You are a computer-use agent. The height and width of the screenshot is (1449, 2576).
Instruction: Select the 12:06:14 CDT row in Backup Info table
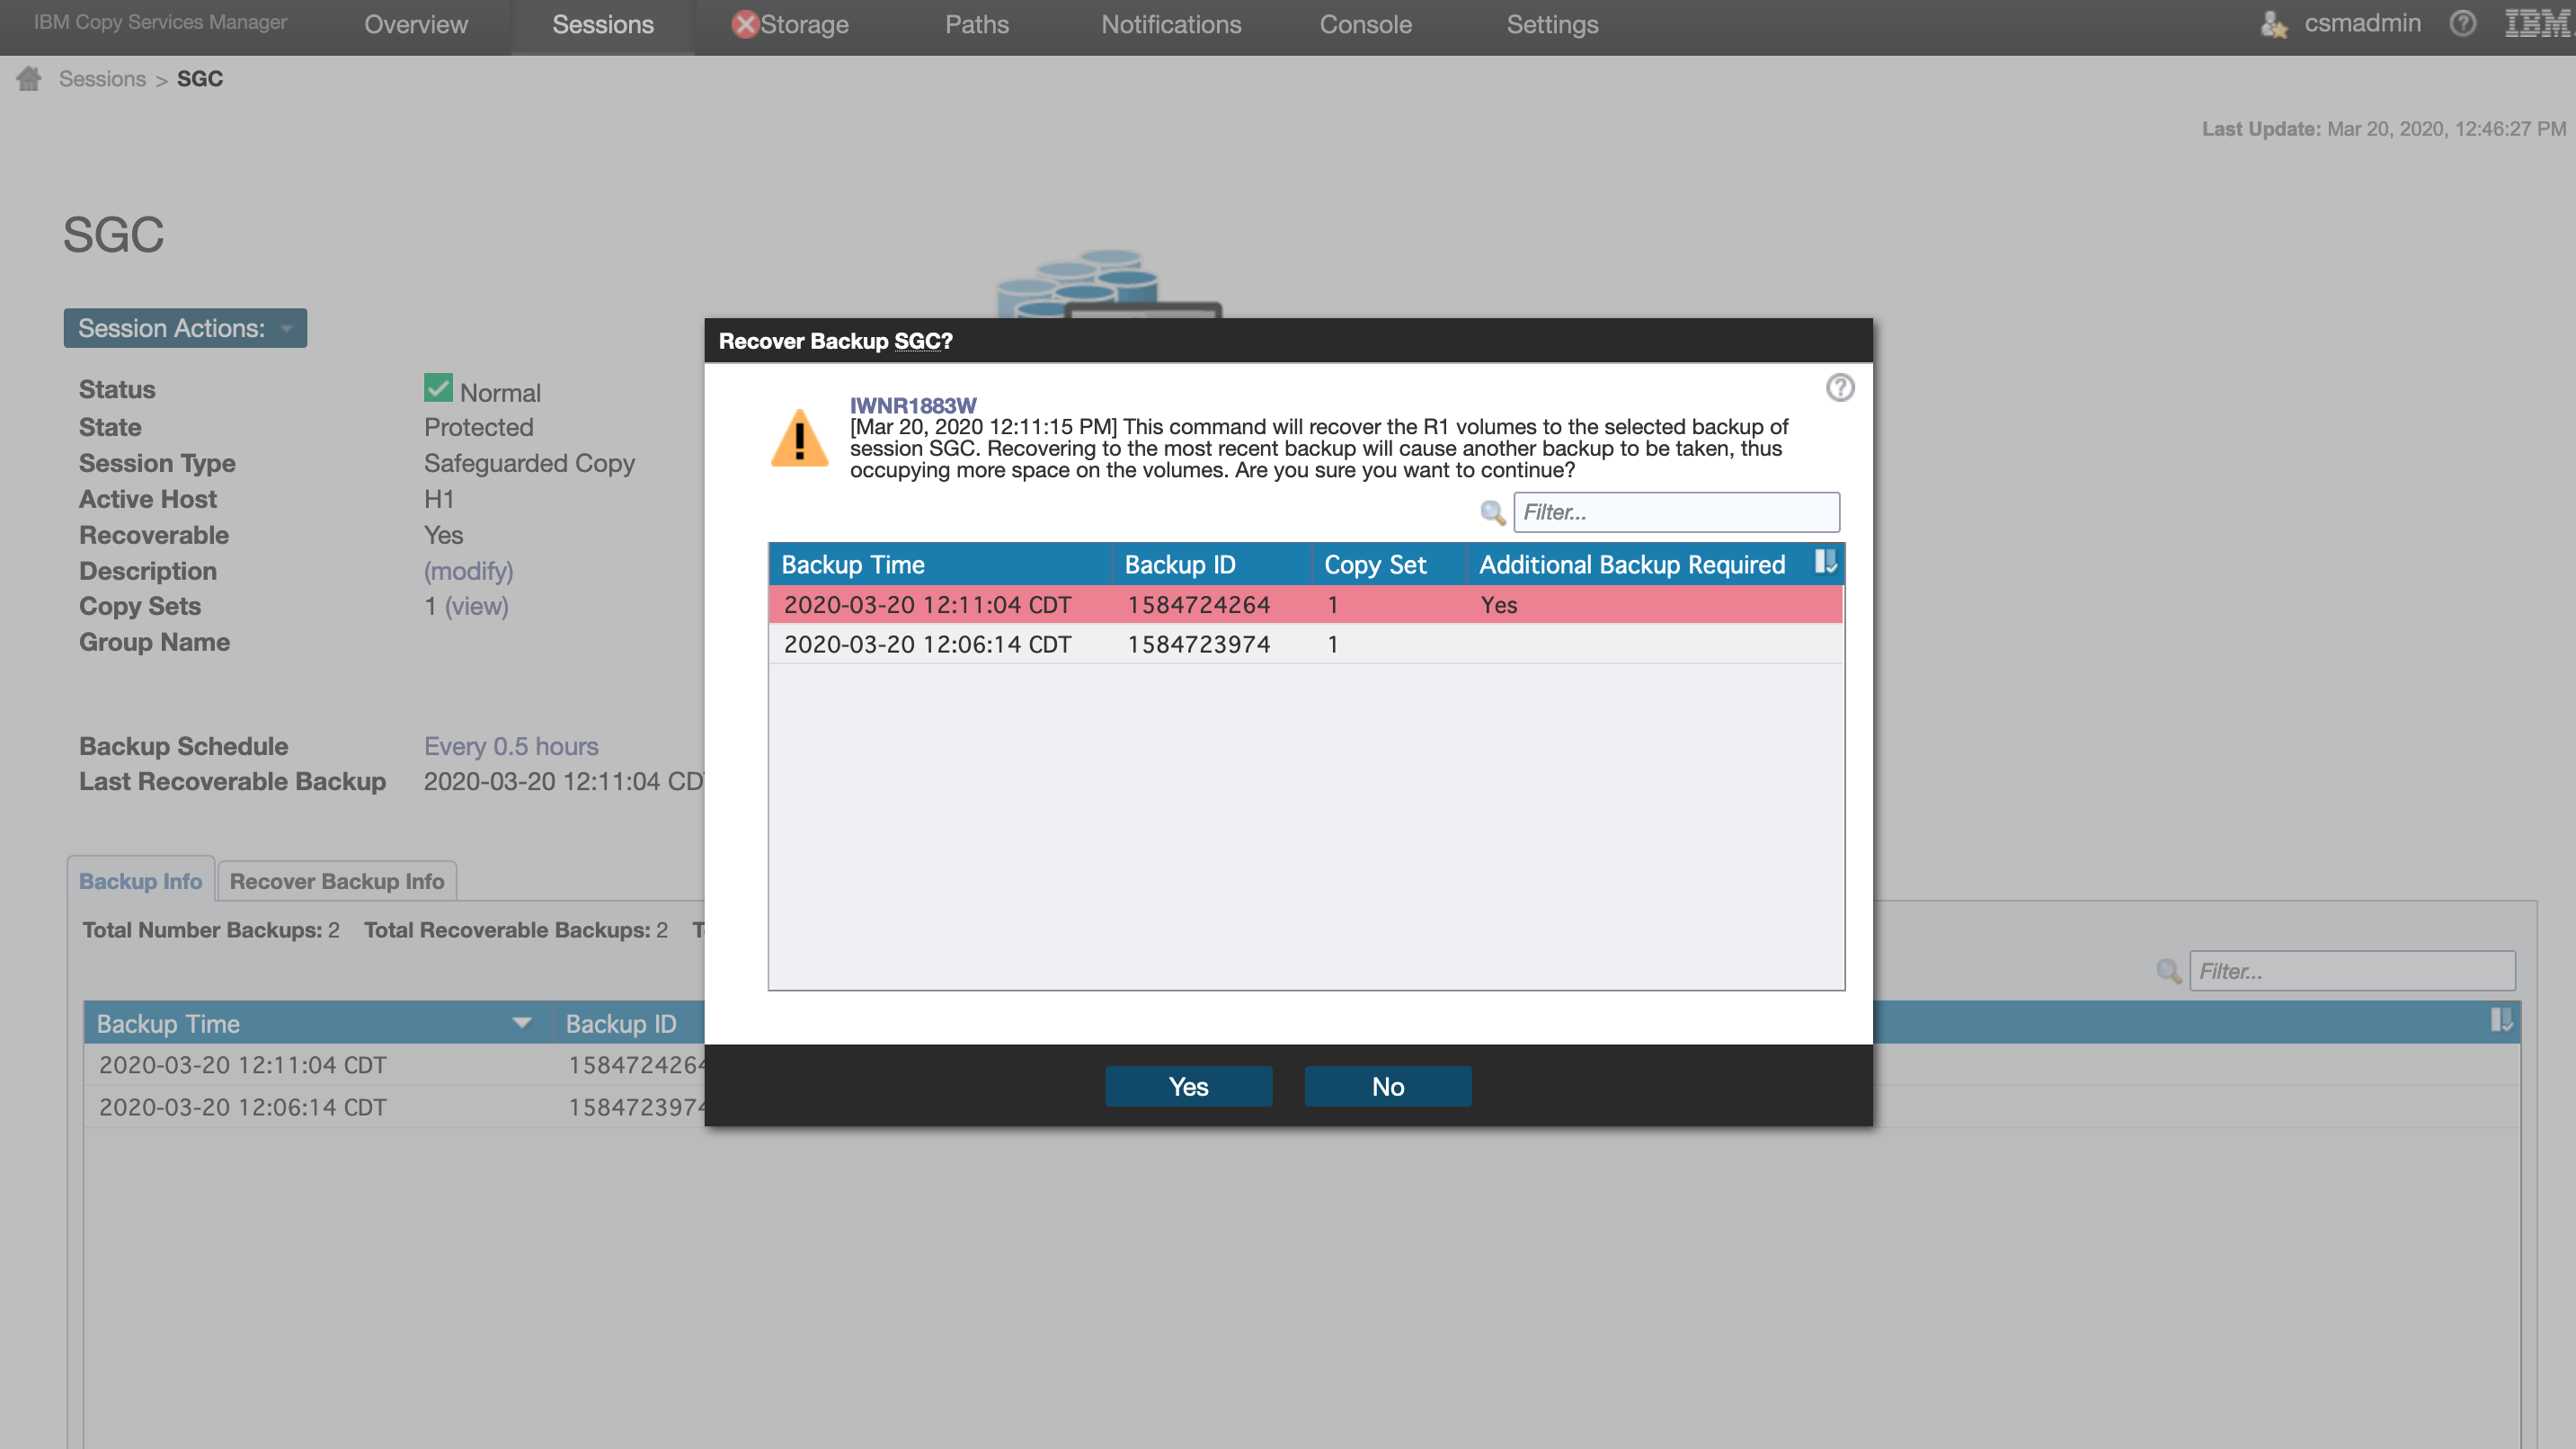point(395,1107)
